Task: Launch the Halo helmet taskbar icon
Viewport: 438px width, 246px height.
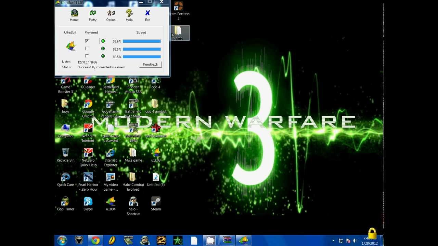Action: [145, 241]
